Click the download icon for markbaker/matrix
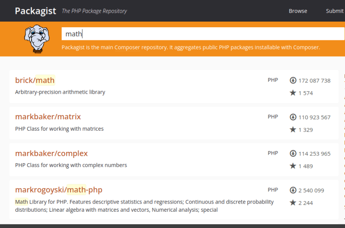 293,117
